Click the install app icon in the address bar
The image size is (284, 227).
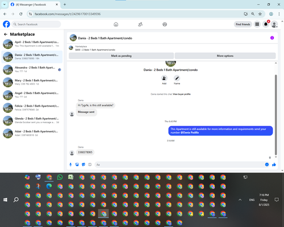[246, 14]
